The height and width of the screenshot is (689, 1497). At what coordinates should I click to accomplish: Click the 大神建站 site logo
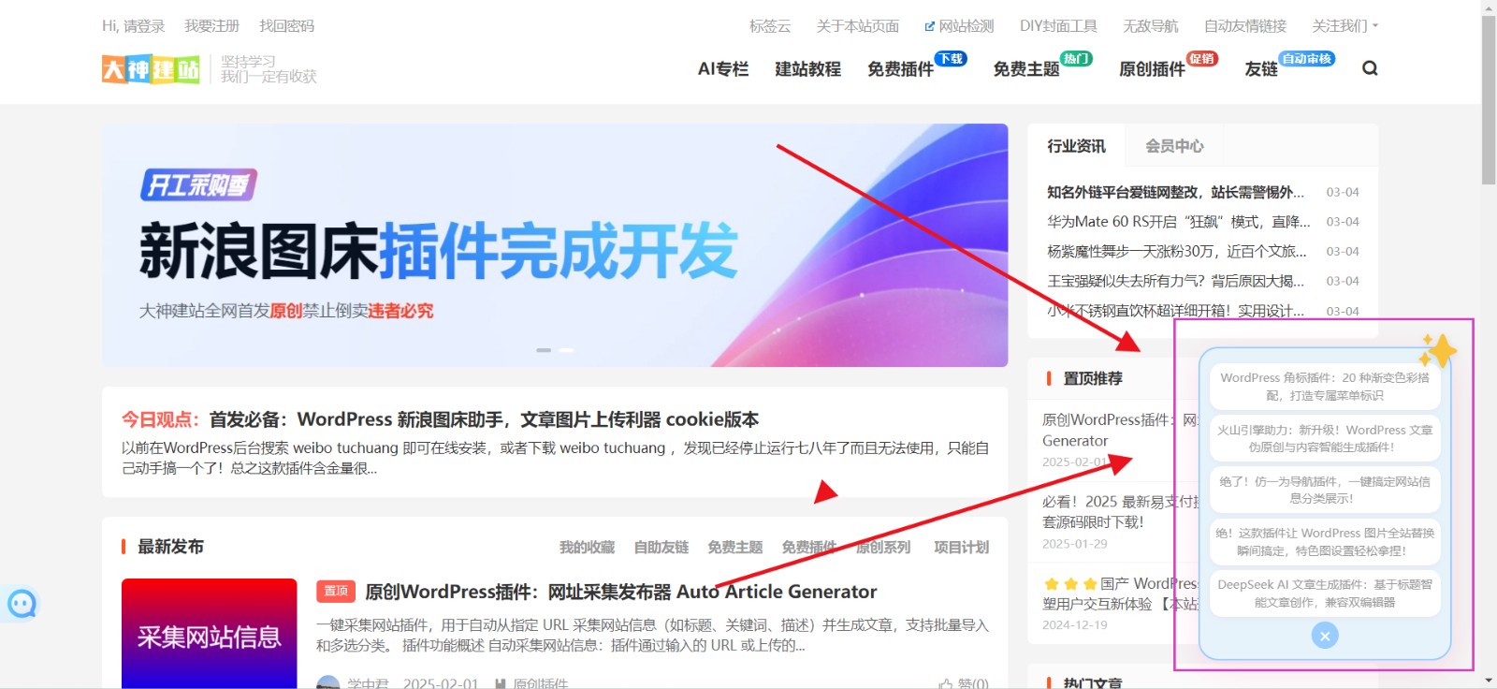coord(151,69)
